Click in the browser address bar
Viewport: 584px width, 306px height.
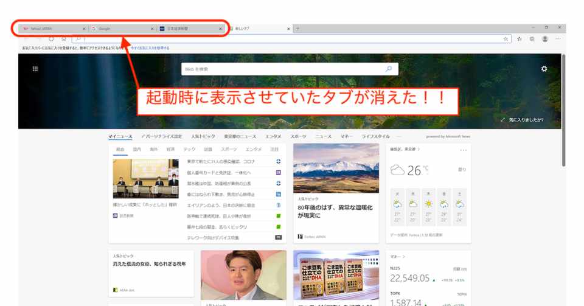click(x=291, y=39)
